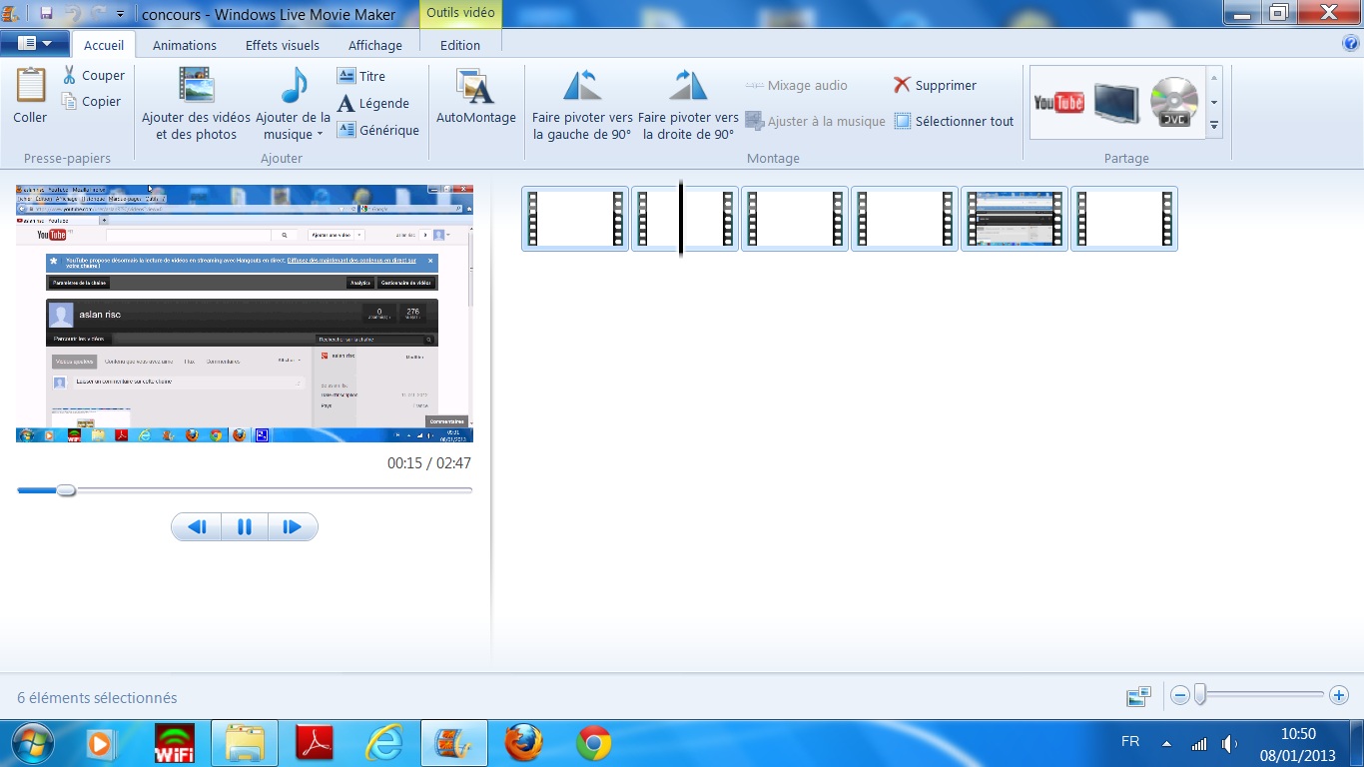The image size is (1364, 767).
Task: Copy selection with Copier
Action: click(92, 101)
